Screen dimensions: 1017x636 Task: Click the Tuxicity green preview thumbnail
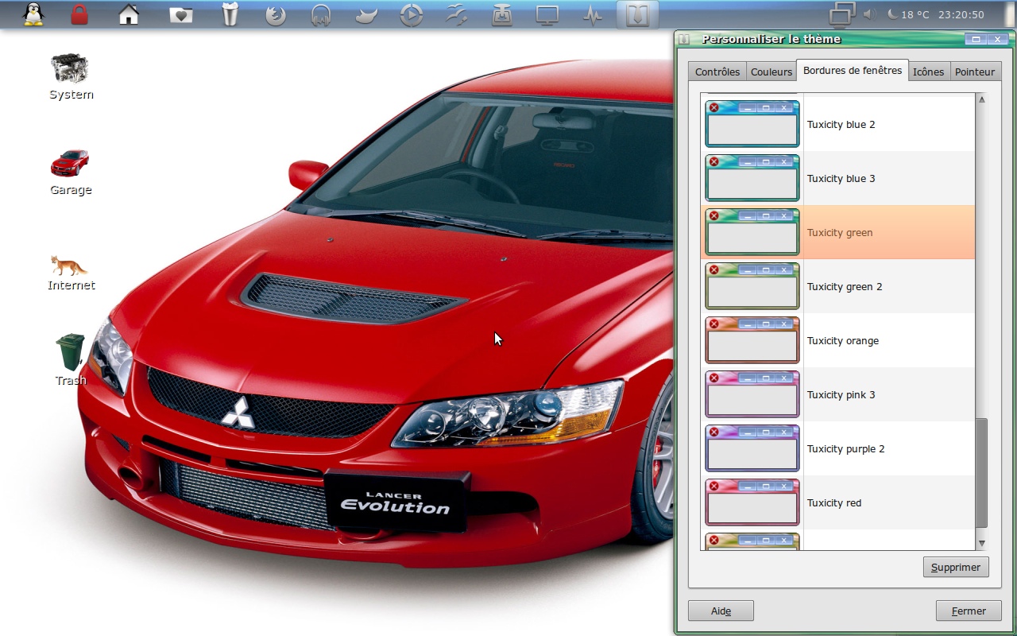[x=752, y=232]
